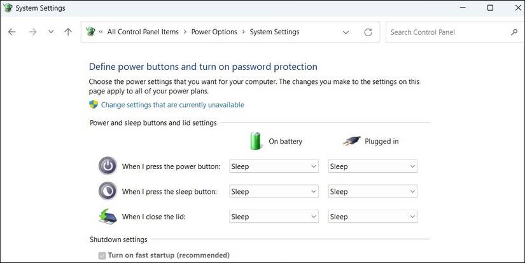Navigate to All Control Panel Items breadcrumb
The image size is (525, 263).
click(x=144, y=32)
